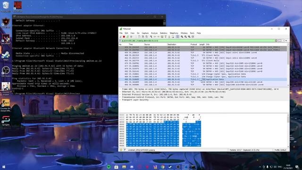Open the Analyze menu
Screen dimensions: 302x170
[x=154, y=33]
